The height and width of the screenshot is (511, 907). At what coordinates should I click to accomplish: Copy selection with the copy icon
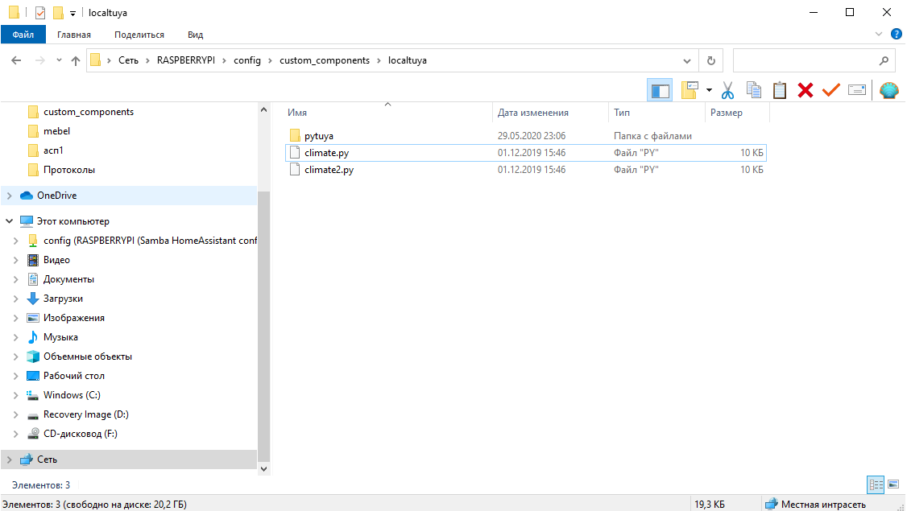click(754, 90)
